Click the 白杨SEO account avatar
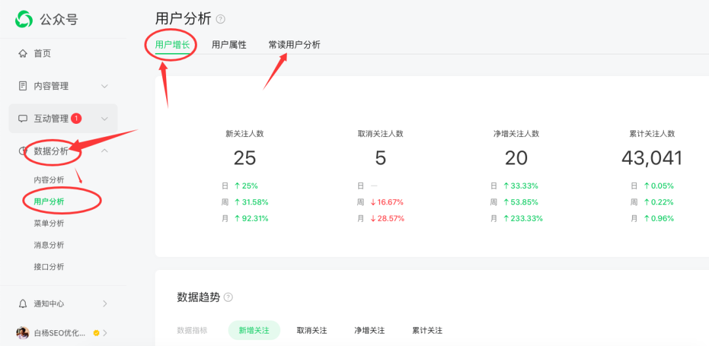 [x=23, y=332]
